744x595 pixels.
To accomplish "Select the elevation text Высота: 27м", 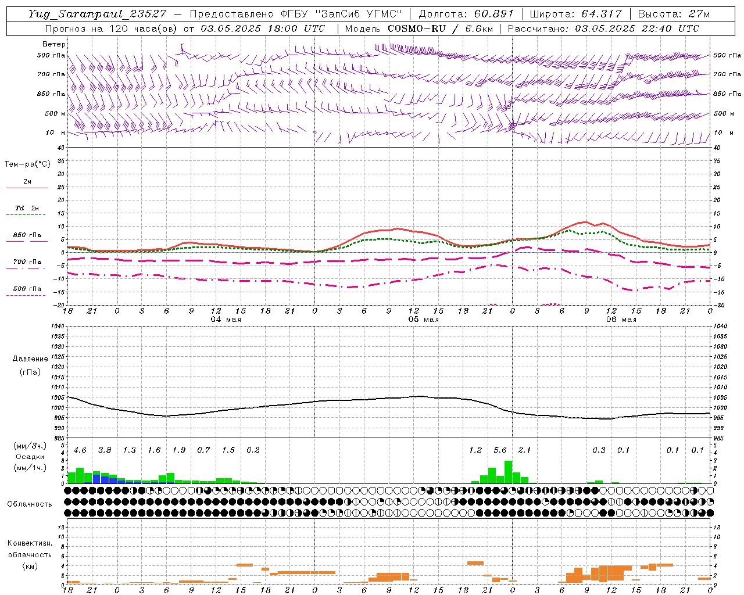I will point(674,14).
